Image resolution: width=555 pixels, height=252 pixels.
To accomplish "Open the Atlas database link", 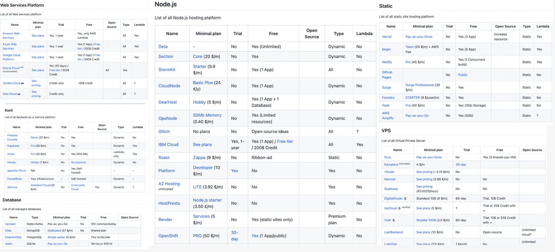I will (x=8, y=230).
